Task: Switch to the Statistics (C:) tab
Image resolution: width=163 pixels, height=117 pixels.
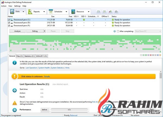Action: (29, 56)
